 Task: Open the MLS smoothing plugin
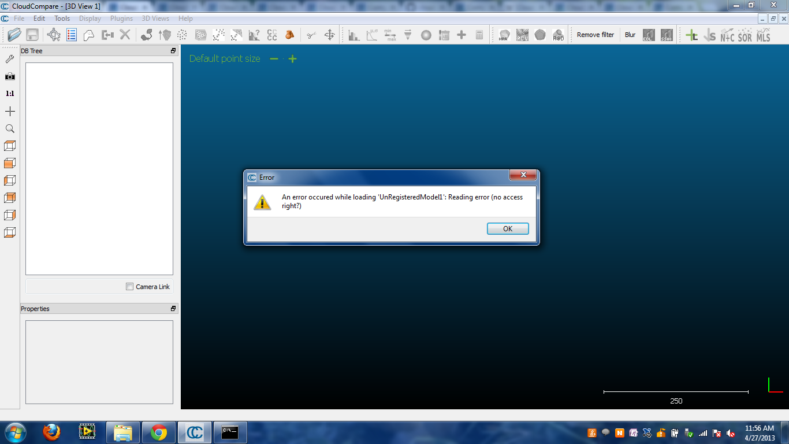click(x=763, y=35)
